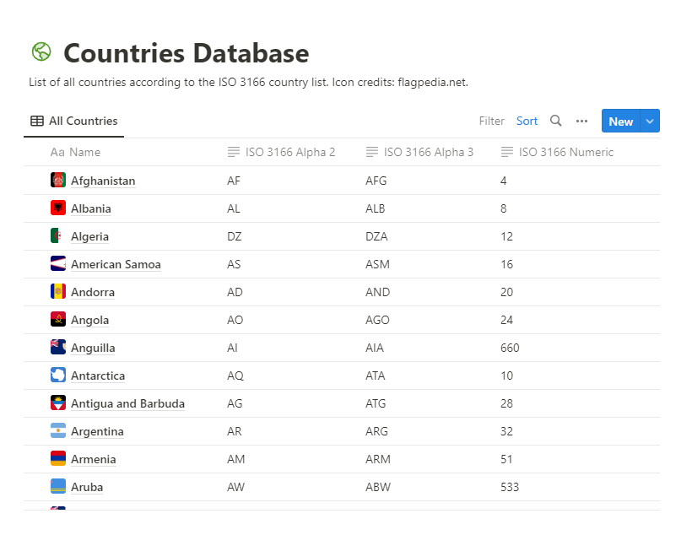Click the Sort button
The image size is (692, 535).
point(527,121)
